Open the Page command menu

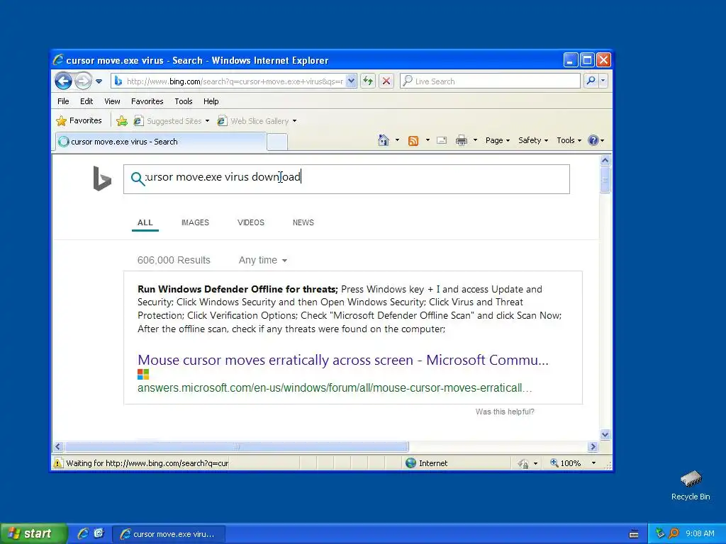point(497,140)
